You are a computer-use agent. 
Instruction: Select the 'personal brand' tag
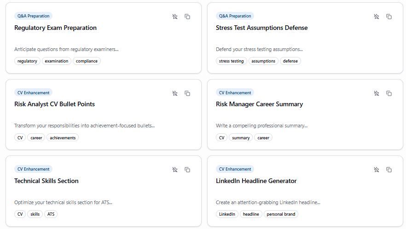coord(281,214)
